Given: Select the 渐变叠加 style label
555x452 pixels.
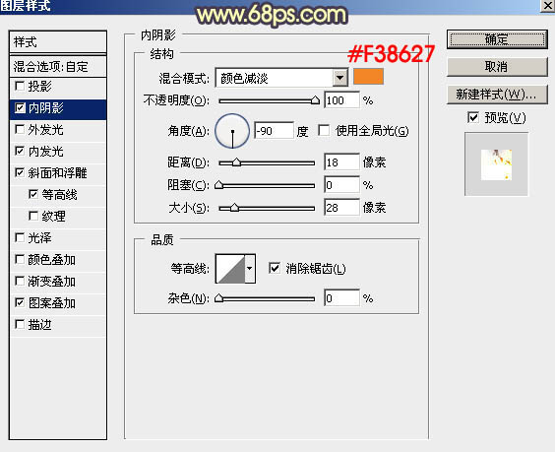Looking at the screenshot, I should click(x=52, y=282).
